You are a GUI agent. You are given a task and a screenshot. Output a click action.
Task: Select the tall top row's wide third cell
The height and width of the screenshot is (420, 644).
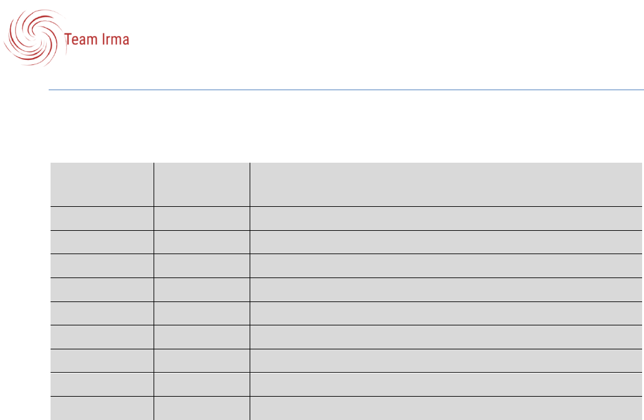point(446,184)
